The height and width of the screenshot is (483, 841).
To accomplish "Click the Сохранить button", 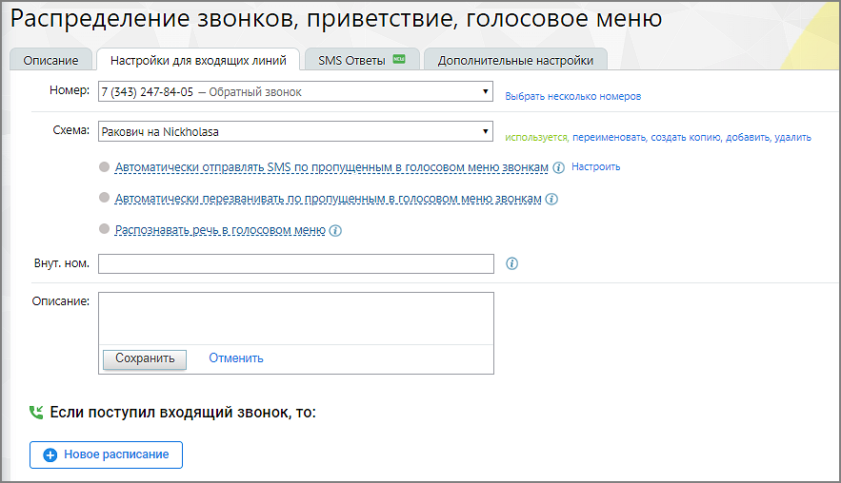I will pyautogui.click(x=145, y=358).
